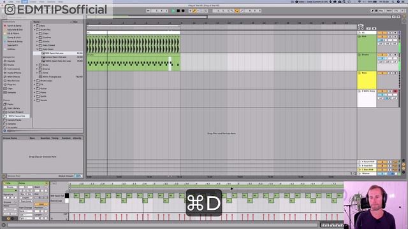408x229 pixels.
Task: Expand the Bass folder in browser
Action: pyautogui.click(x=34, y=25)
